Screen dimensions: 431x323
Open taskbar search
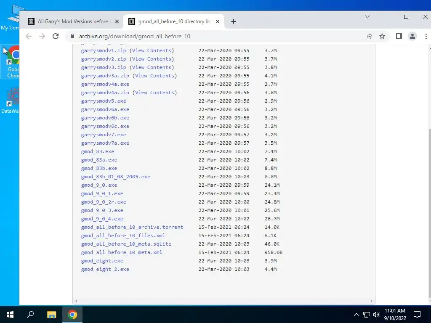pyautogui.click(x=30, y=315)
